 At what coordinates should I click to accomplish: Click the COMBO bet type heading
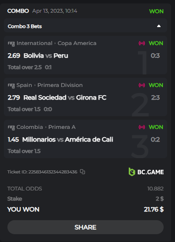point(18,11)
